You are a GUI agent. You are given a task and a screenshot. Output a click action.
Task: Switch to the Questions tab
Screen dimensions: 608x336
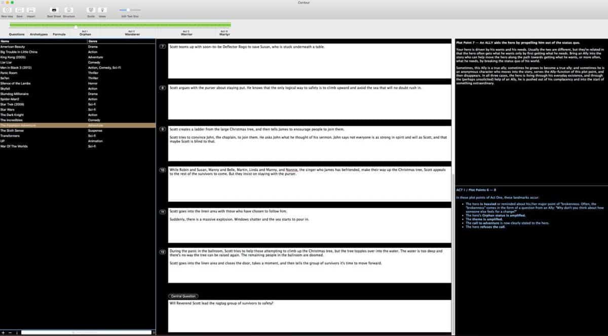[17, 34]
